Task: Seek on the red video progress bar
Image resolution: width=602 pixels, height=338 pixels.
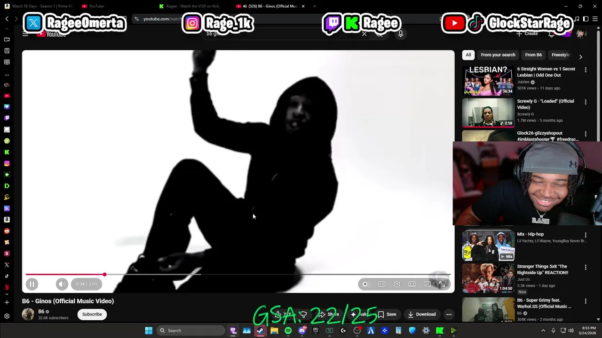Action: tap(238, 274)
